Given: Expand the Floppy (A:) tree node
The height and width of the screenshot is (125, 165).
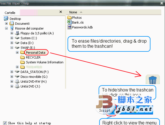Looking at the screenshot, I should [x=12, y=33].
